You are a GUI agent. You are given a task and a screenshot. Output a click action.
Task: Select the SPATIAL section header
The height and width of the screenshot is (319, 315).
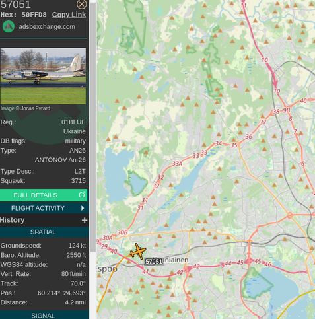coord(44,232)
